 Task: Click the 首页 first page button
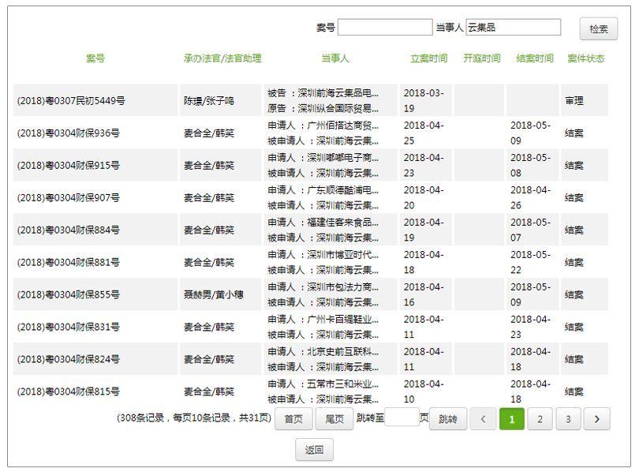293,419
